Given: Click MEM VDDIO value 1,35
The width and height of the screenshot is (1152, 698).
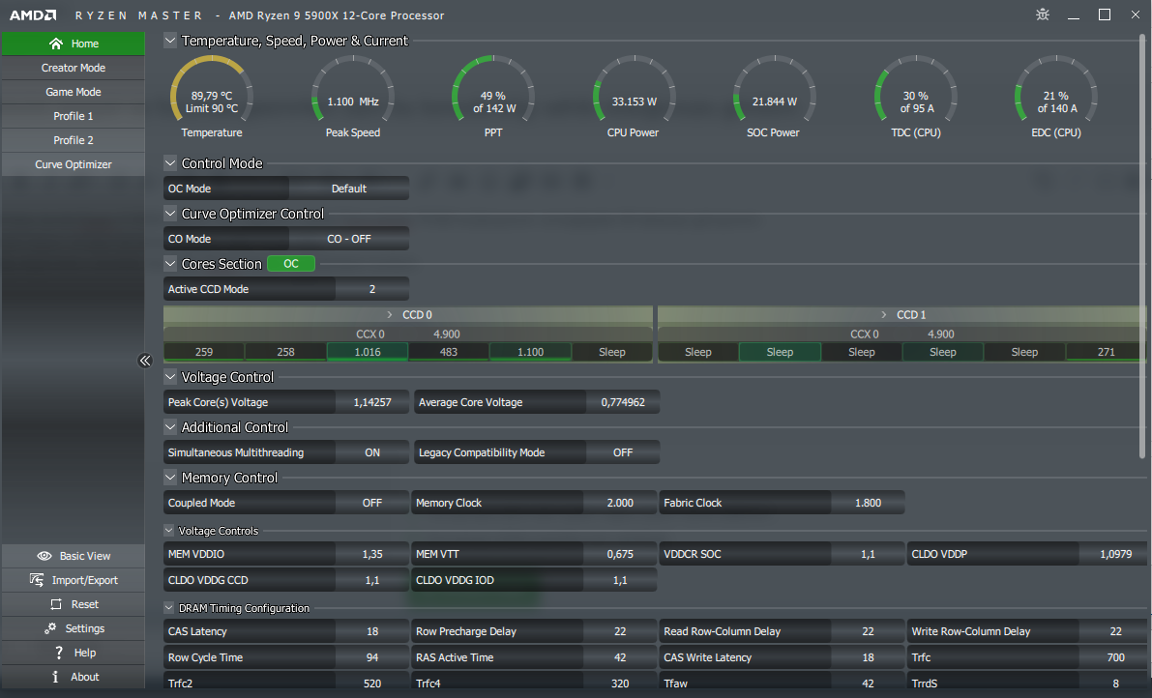Looking at the screenshot, I should tap(372, 554).
